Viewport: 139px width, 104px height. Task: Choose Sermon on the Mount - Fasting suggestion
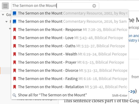[x=70, y=79]
